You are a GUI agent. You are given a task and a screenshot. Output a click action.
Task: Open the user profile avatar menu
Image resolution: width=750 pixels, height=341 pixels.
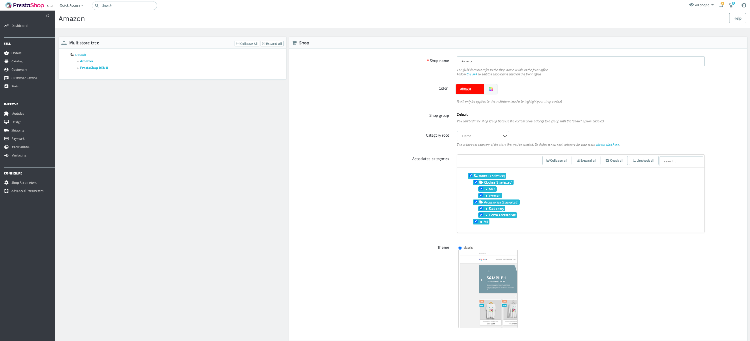[744, 5]
